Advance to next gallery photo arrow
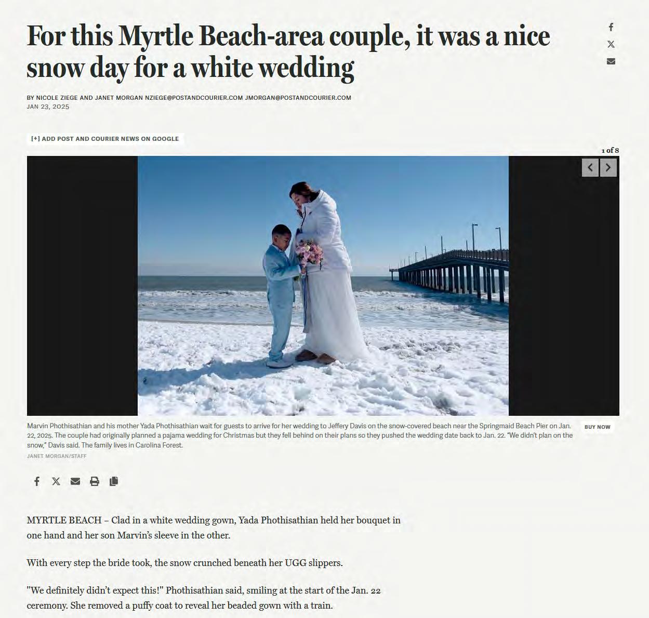The image size is (649, 618). coord(608,168)
